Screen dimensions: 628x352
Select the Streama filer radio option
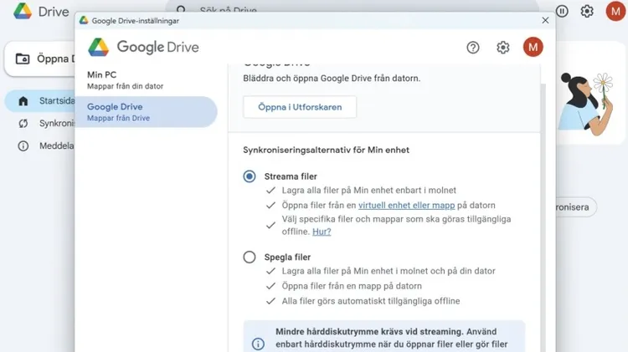coord(250,176)
